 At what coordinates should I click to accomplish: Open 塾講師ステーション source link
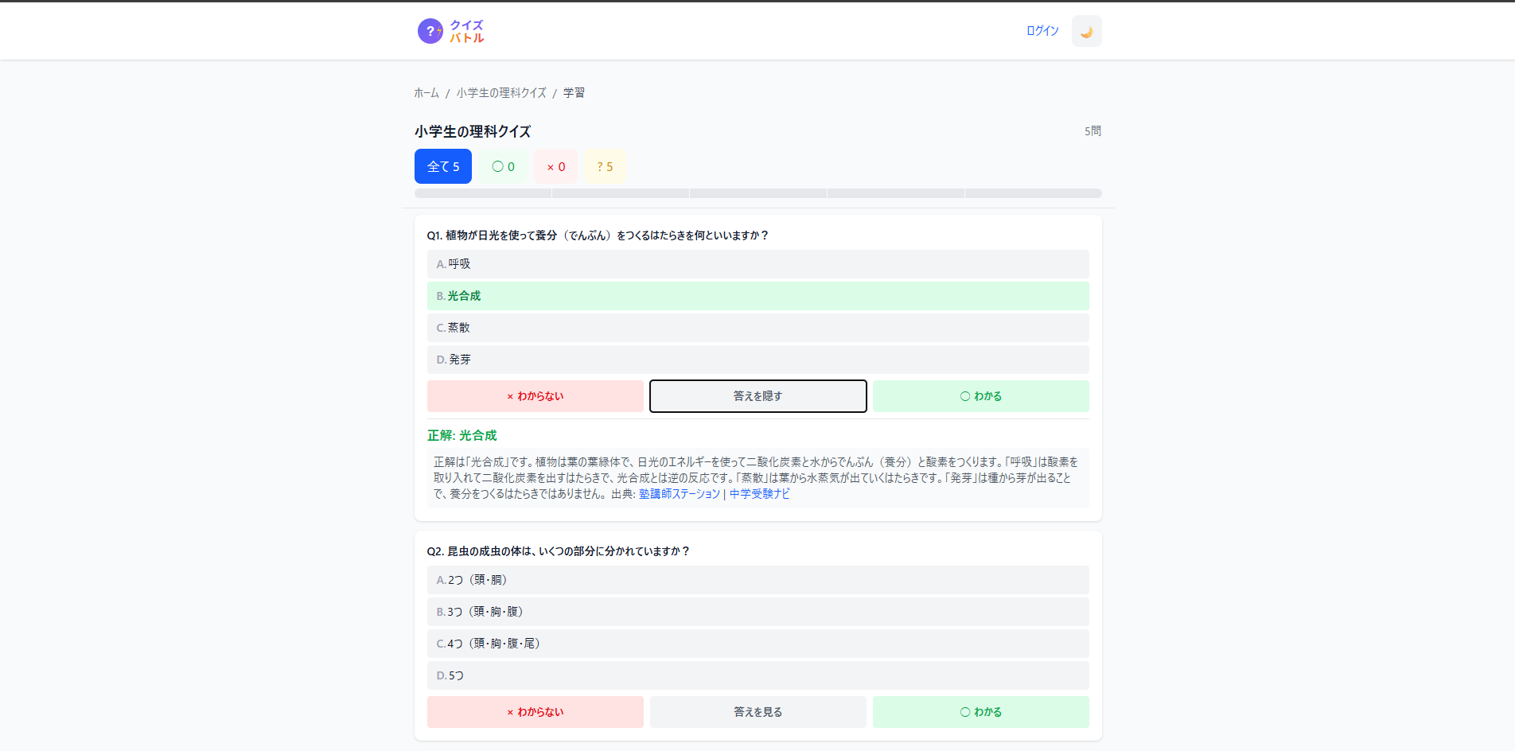pyautogui.click(x=679, y=494)
